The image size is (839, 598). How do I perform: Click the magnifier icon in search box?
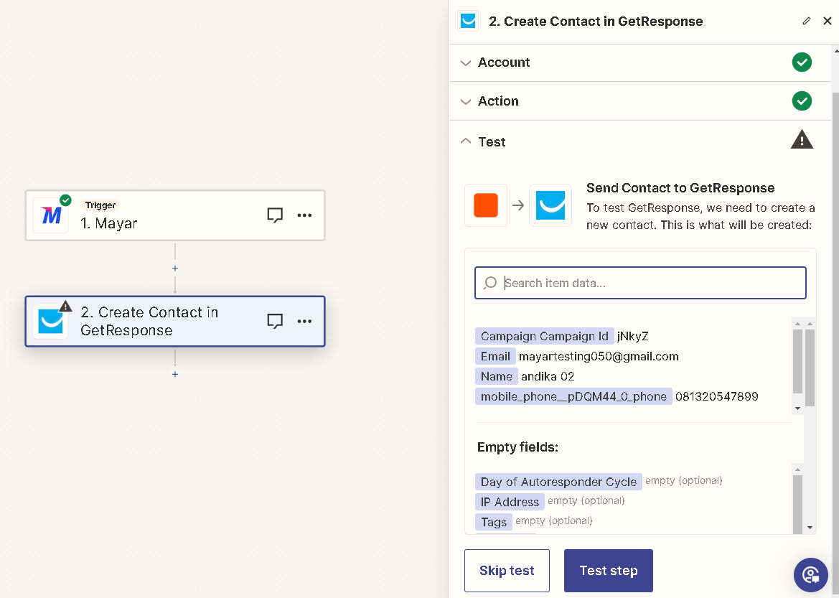click(489, 283)
